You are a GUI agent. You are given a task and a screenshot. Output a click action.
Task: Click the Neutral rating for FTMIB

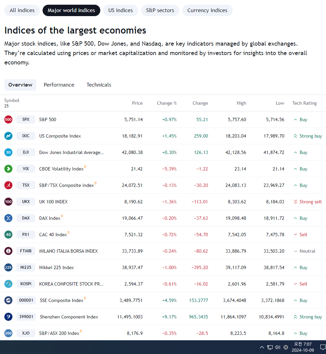pyautogui.click(x=305, y=251)
